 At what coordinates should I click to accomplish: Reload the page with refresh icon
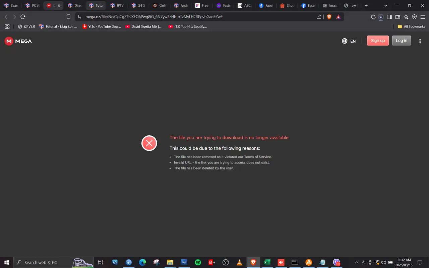[23, 17]
